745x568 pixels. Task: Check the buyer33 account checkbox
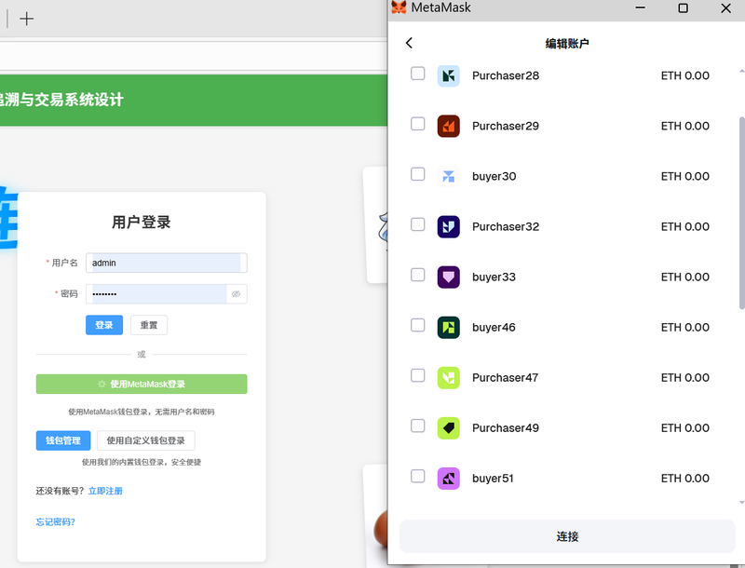click(417, 275)
